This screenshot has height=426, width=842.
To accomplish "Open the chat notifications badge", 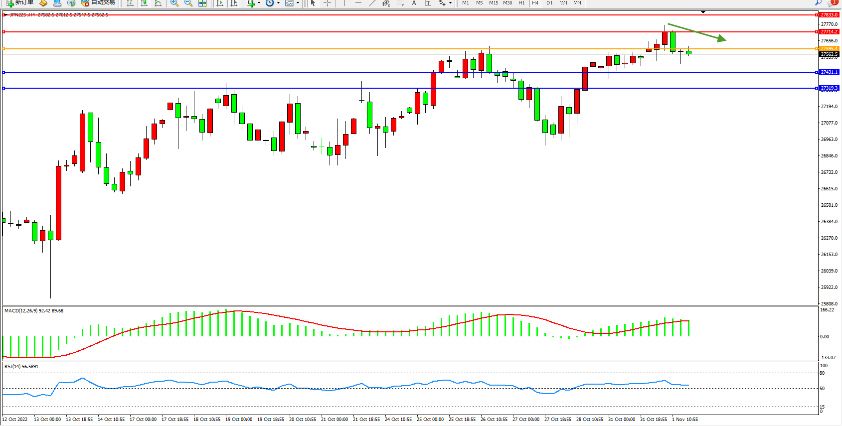I will pyautogui.click(x=833, y=2).
